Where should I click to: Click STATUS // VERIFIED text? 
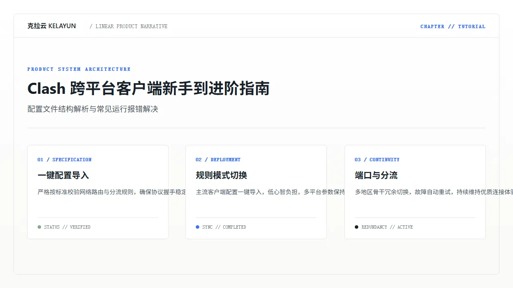pos(67,227)
